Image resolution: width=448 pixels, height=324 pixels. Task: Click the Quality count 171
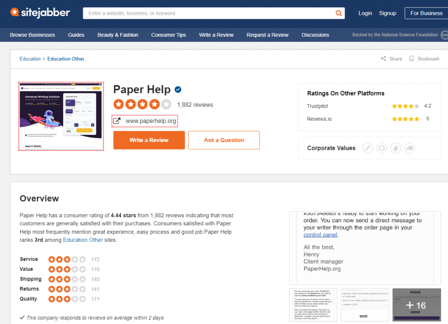coord(95,299)
